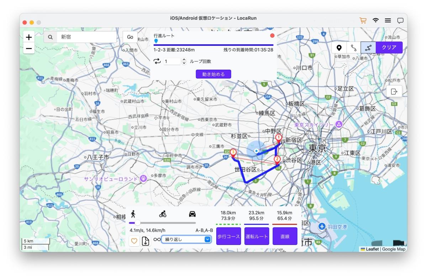The width and height of the screenshot is (427, 278).
Task: Save route with heart favorite icon
Action: point(134,241)
